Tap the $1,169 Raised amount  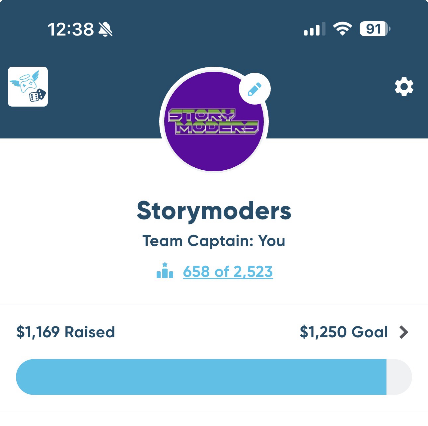click(x=66, y=332)
